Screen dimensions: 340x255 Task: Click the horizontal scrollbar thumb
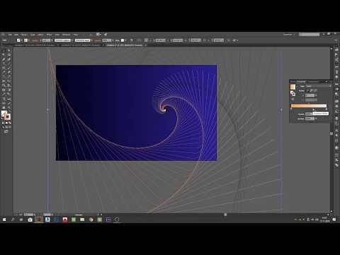click(x=225, y=215)
